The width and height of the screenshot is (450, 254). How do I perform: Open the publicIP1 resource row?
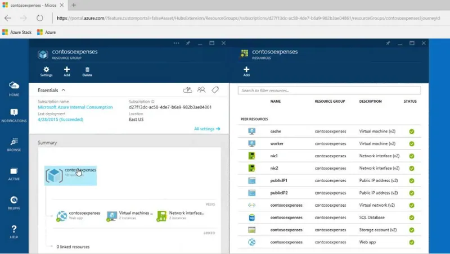tap(329, 180)
